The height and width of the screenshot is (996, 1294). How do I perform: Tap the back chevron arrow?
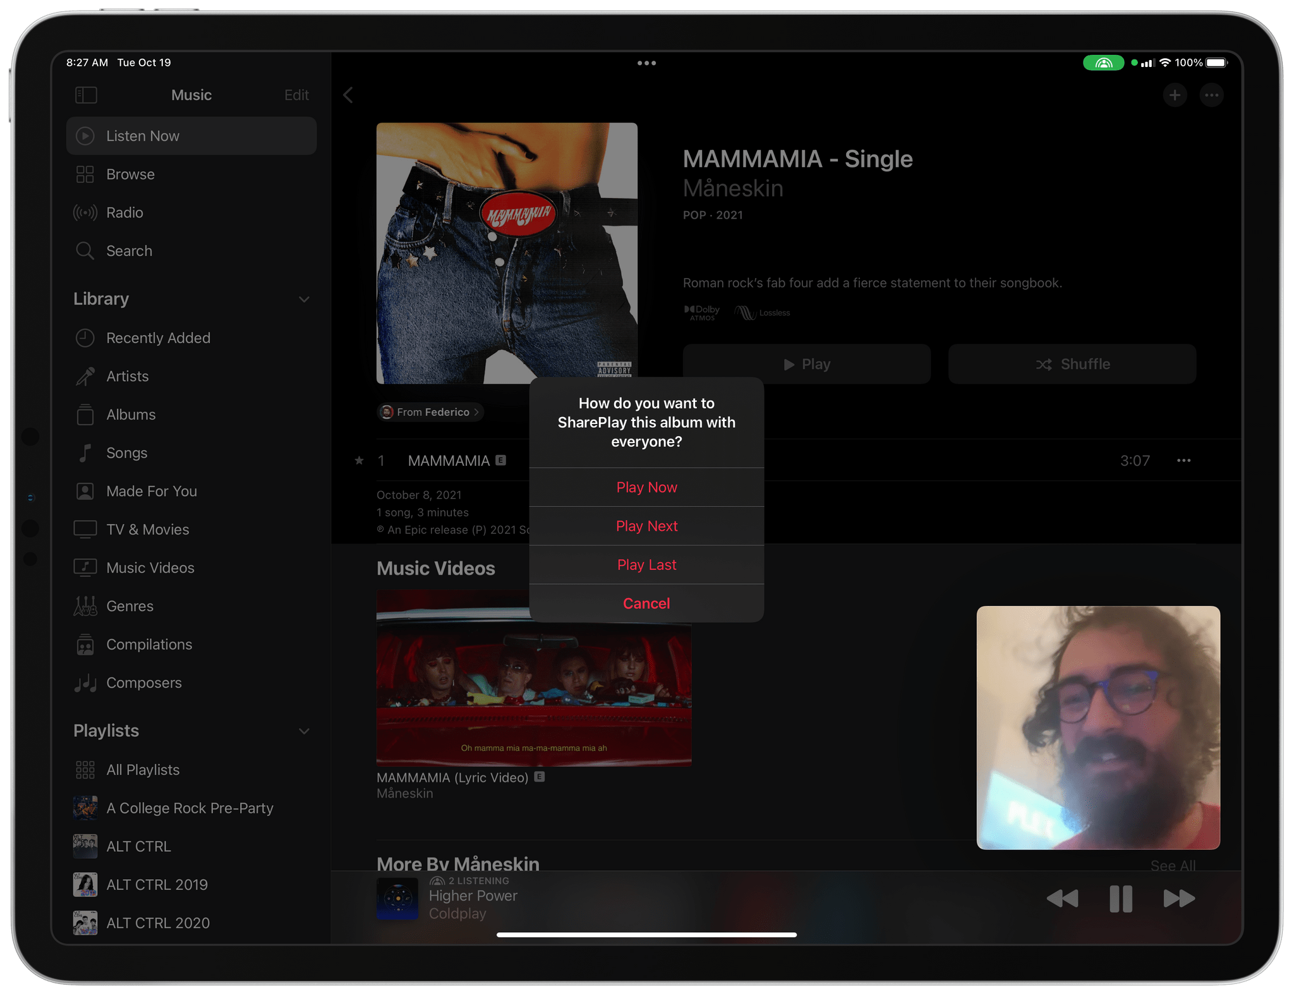[x=348, y=95]
